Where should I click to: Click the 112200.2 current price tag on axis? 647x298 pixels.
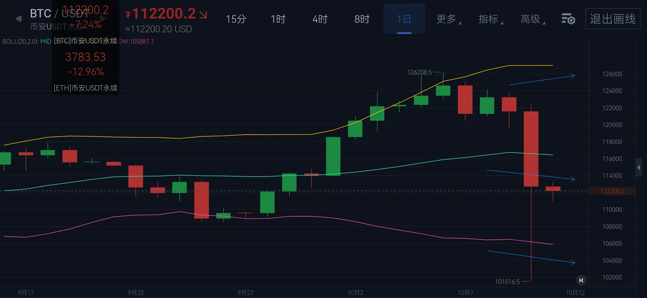click(x=612, y=191)
